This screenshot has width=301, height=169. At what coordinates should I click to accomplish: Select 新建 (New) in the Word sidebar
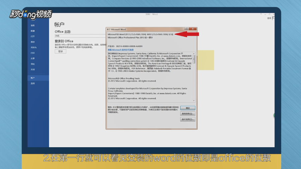click(33, 31)
